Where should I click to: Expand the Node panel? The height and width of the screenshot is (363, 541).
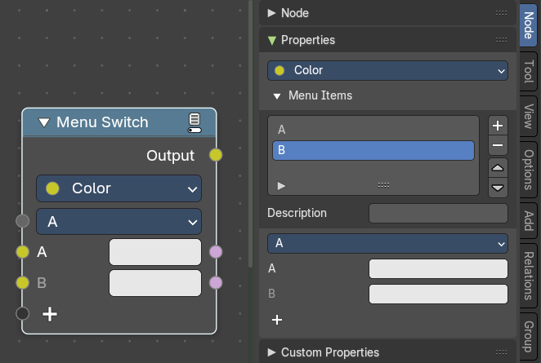[x=271, y=13]
